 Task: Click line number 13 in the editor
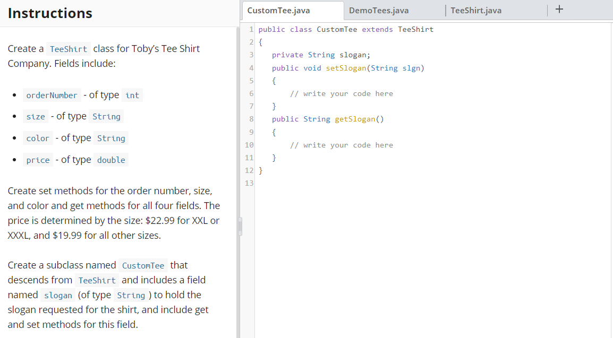point(249,183)
